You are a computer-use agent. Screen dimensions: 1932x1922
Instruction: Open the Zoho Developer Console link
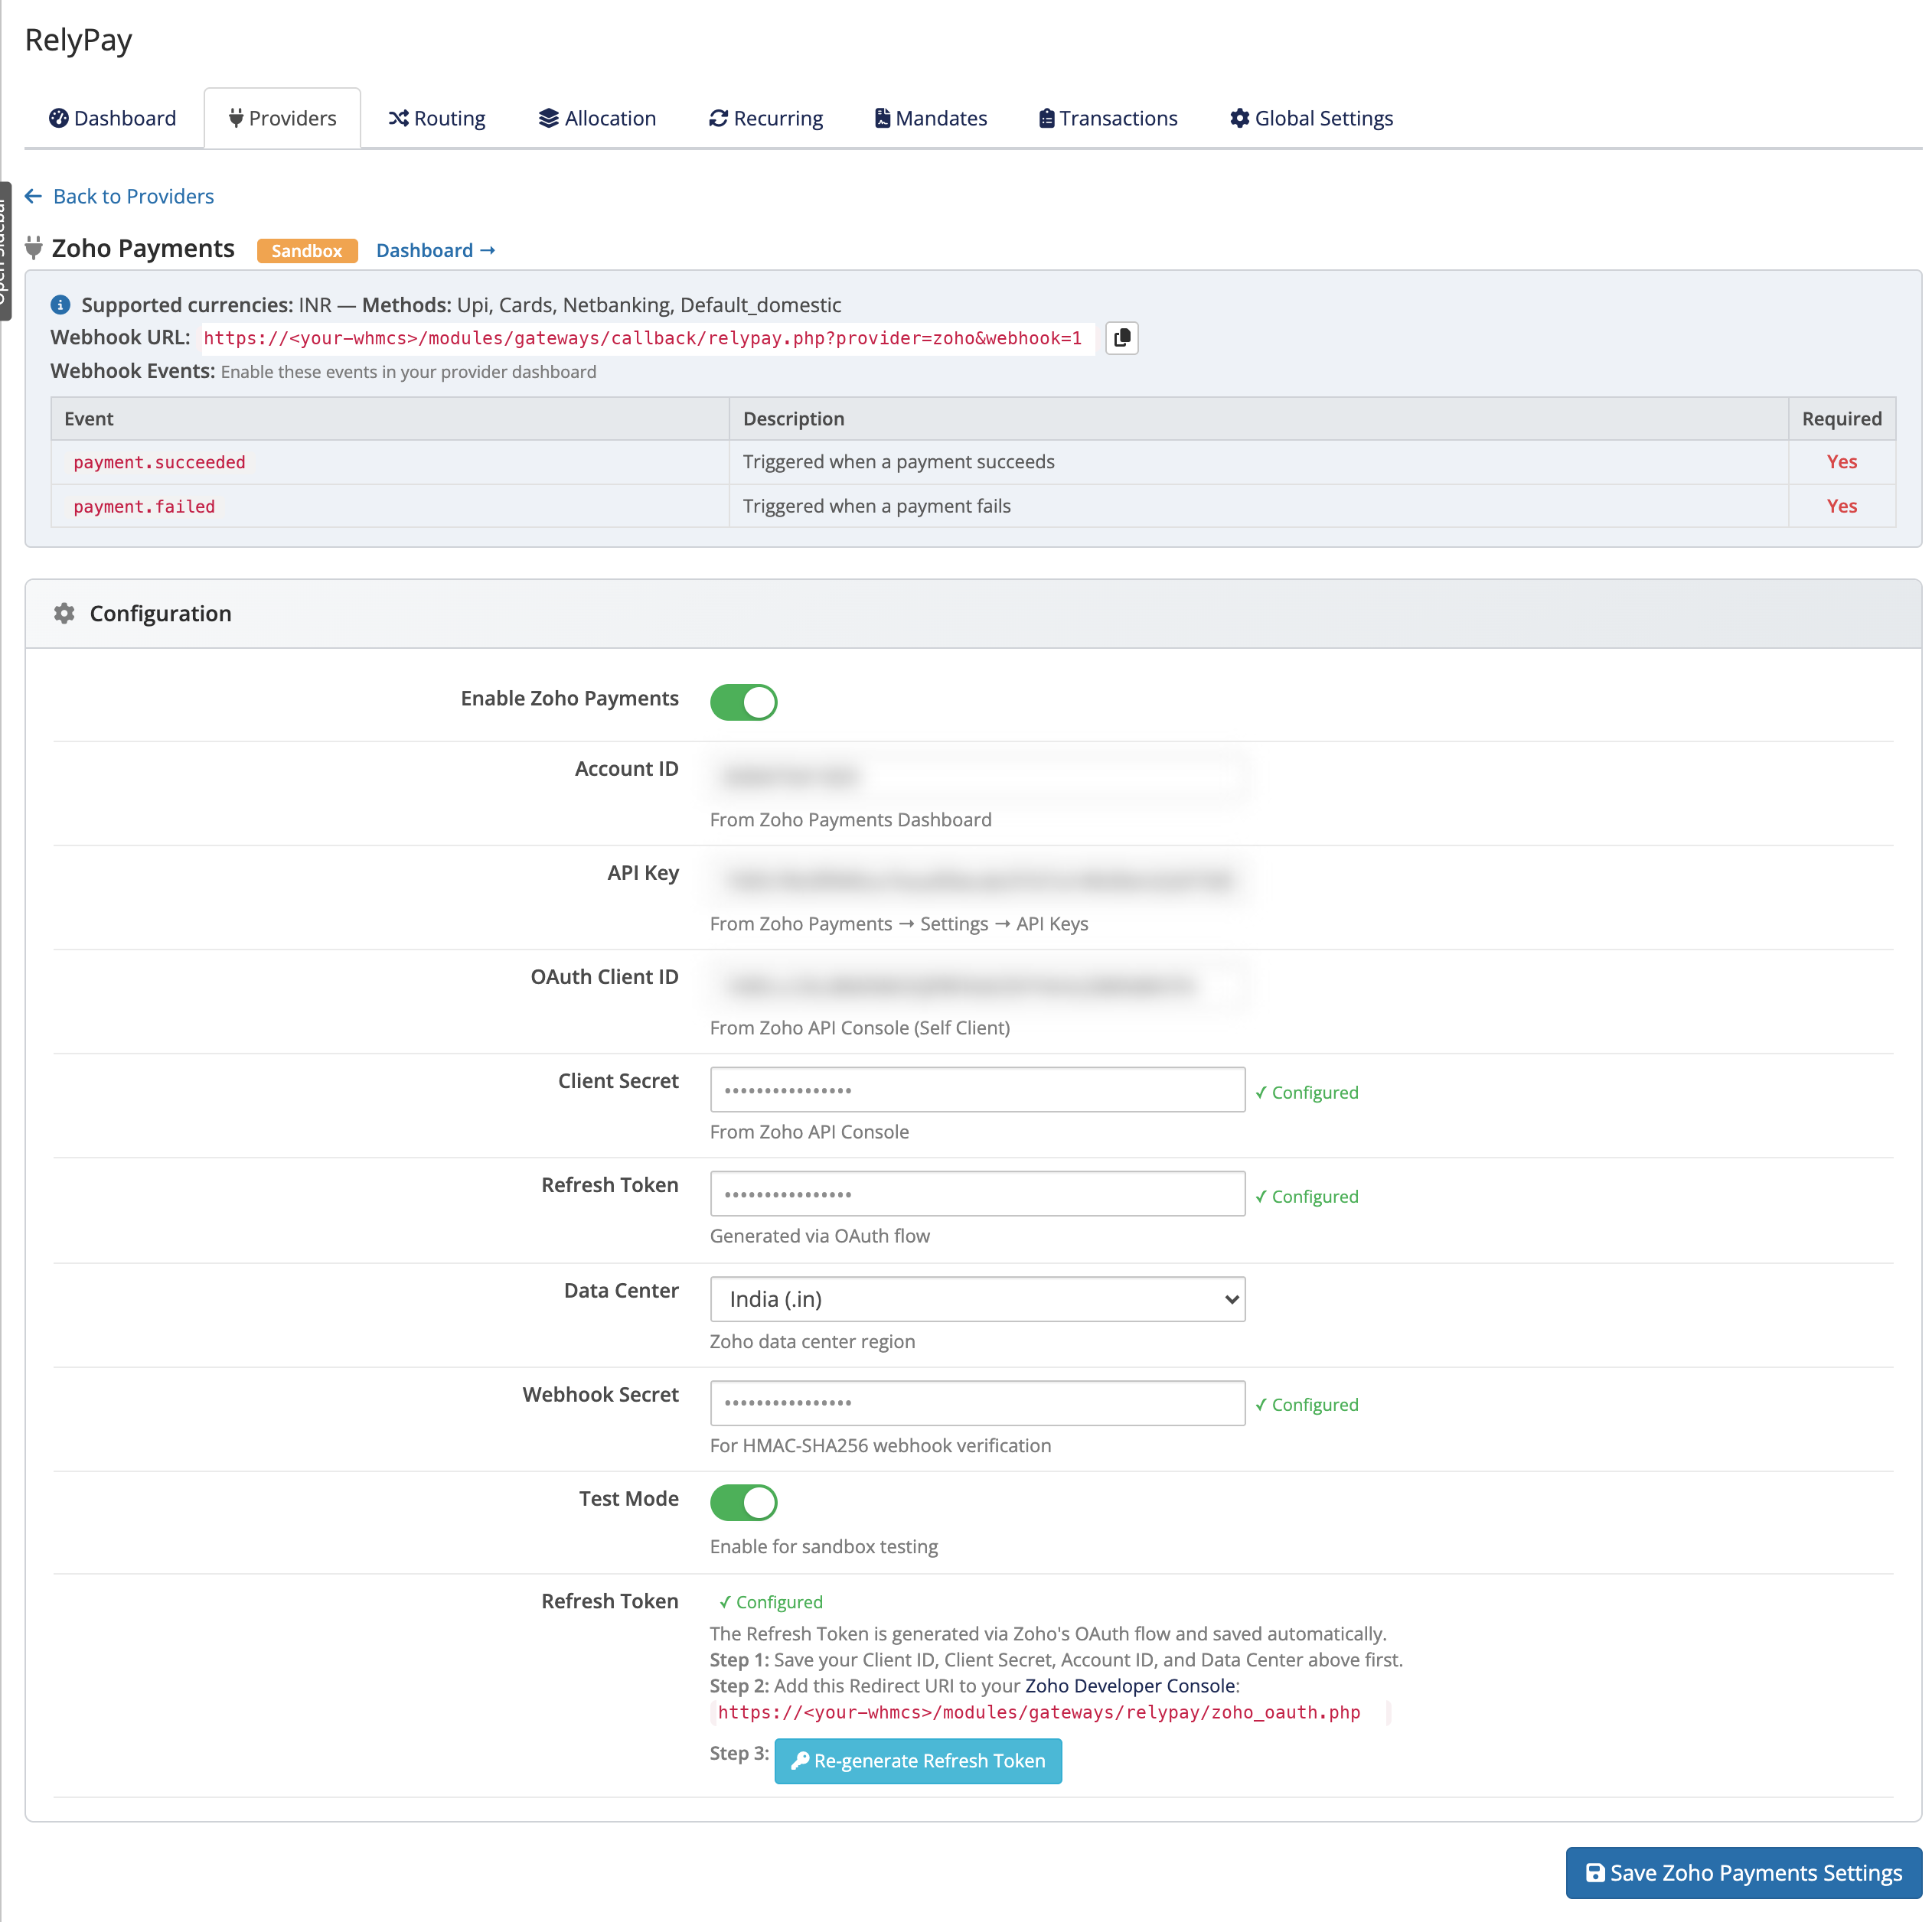click(x=1129, y=1685)
